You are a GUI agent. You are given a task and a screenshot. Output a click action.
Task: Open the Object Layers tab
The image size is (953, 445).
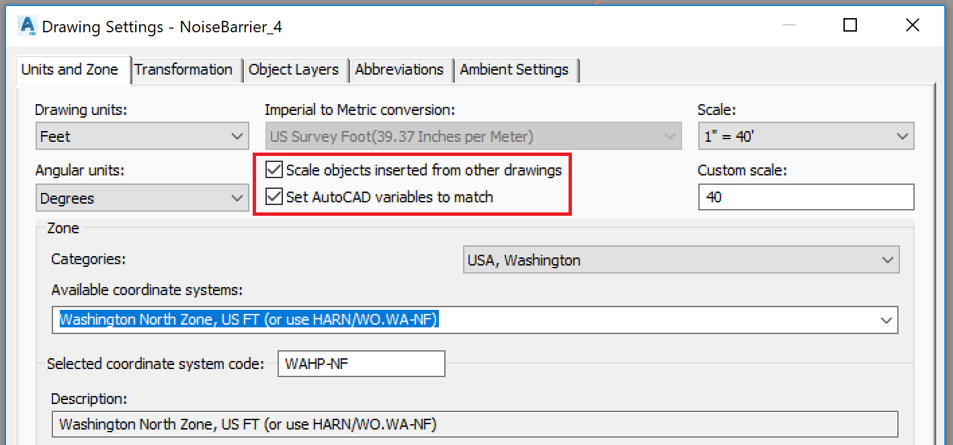[295, 69]
